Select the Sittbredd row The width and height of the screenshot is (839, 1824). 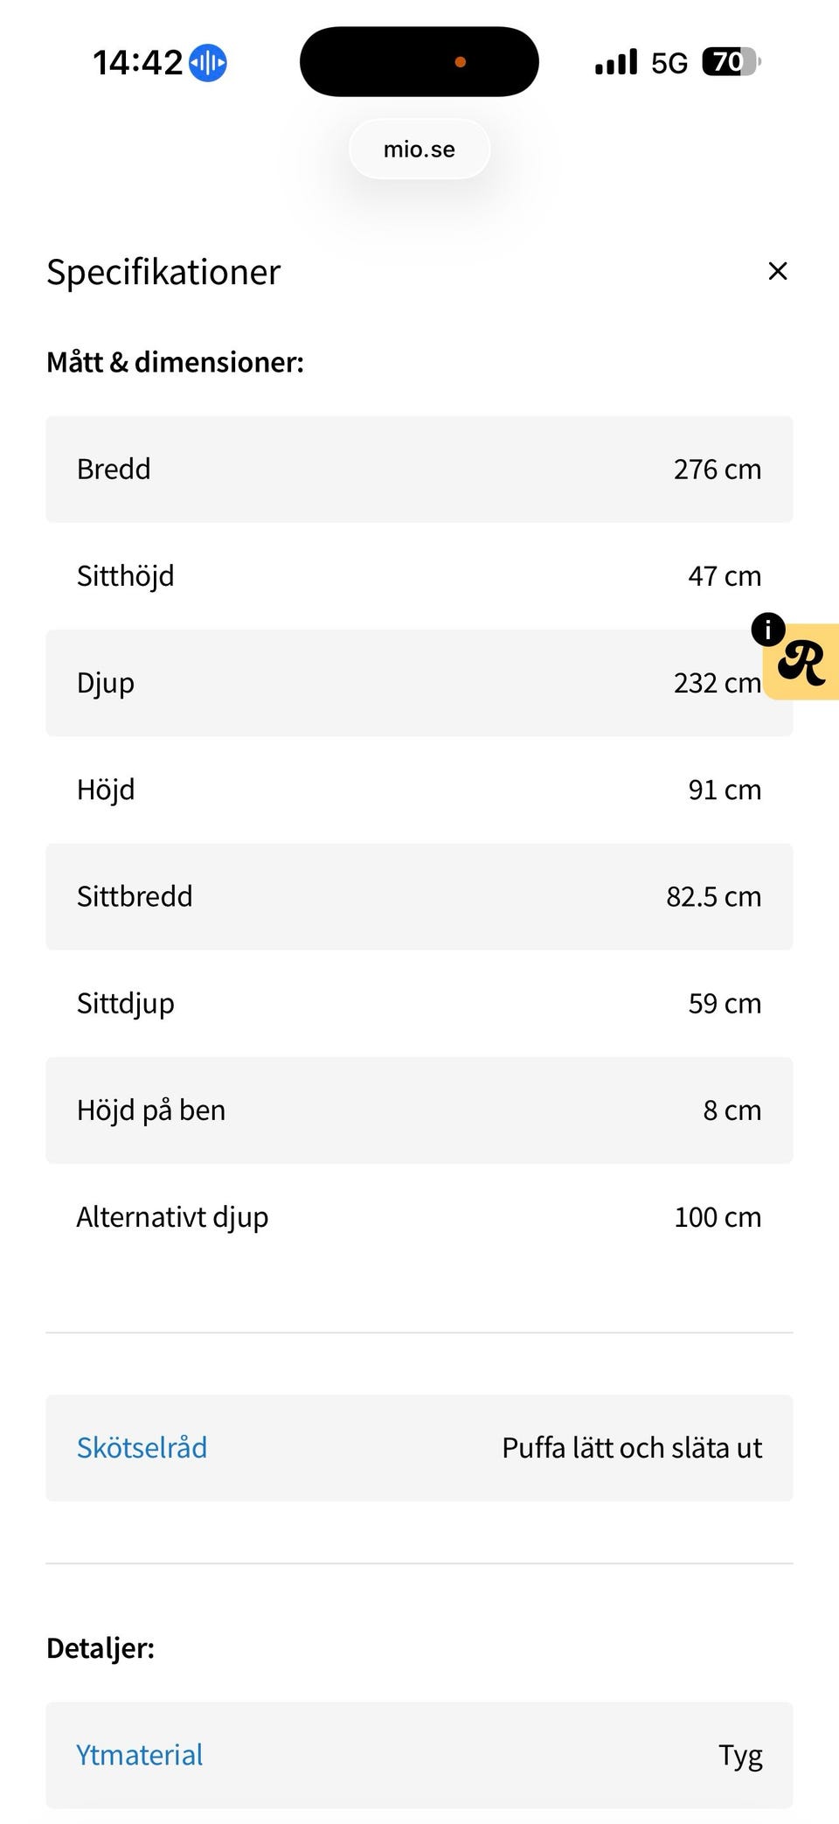pyautogui.click(x=419, y=896)
